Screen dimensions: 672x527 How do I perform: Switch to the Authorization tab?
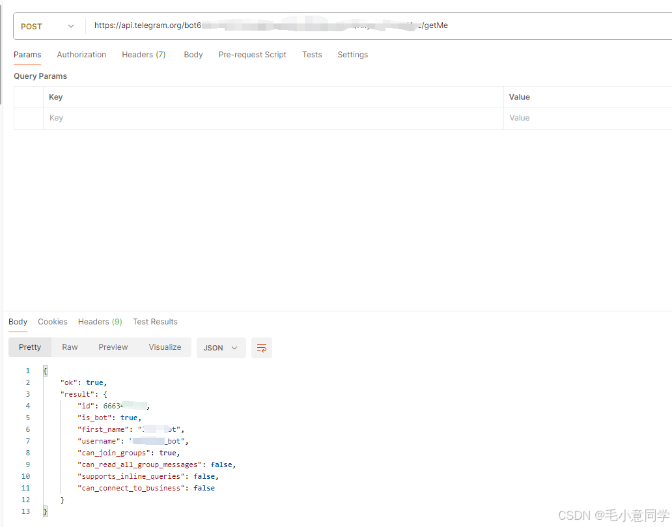[81, 55]
